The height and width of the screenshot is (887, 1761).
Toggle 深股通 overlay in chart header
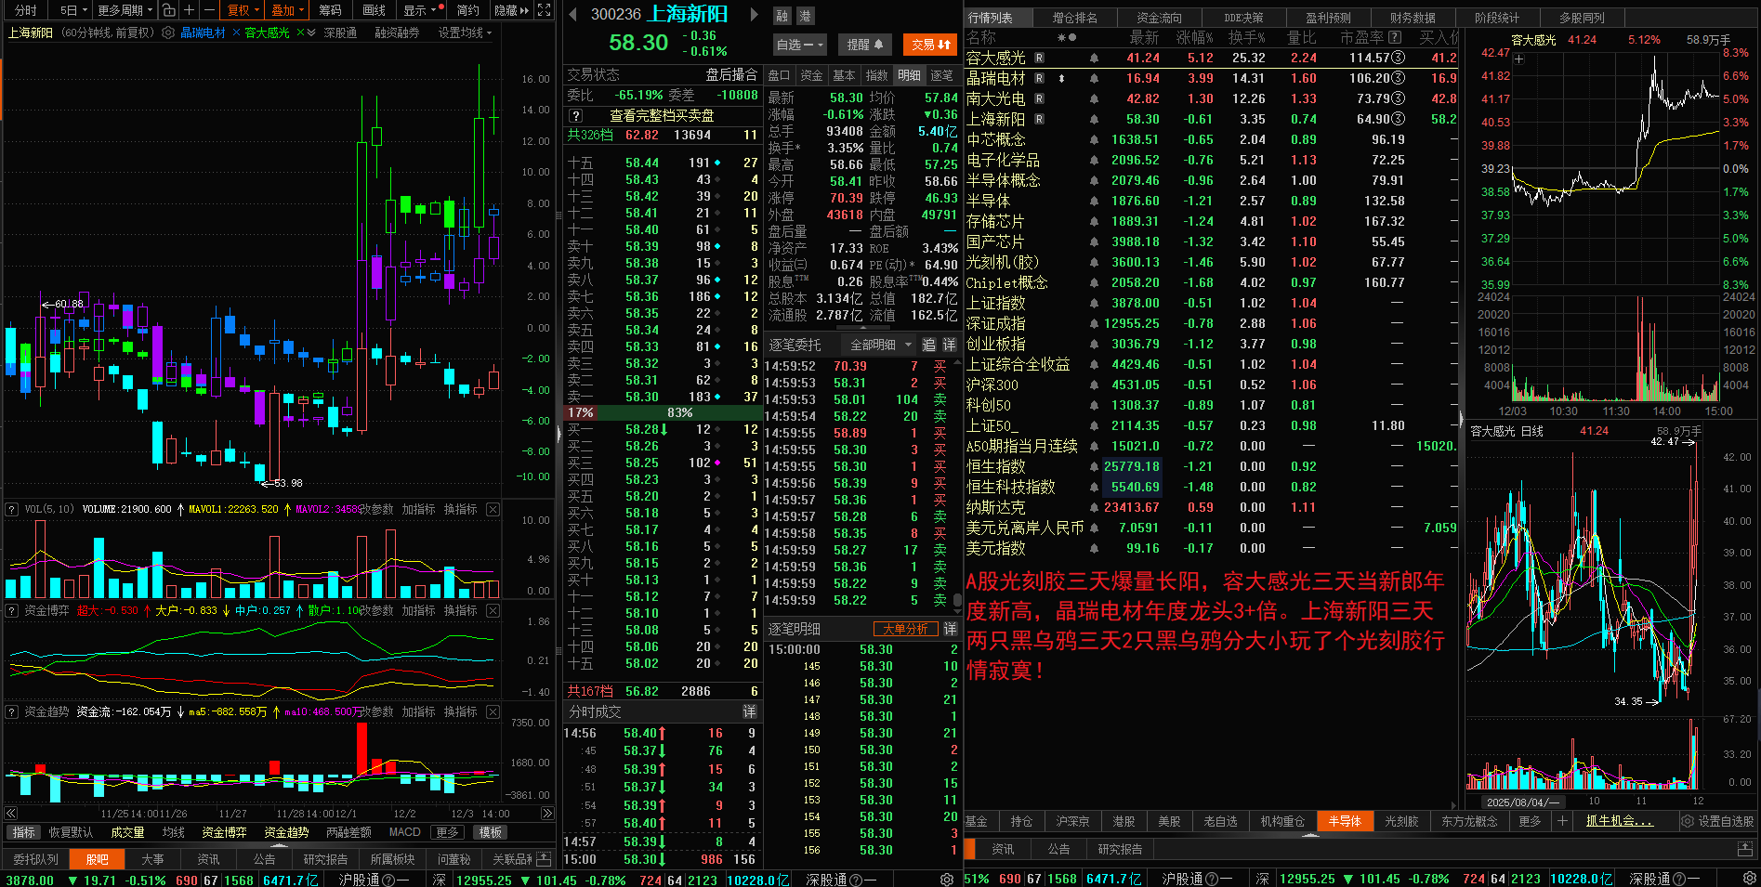coord(340,33)
